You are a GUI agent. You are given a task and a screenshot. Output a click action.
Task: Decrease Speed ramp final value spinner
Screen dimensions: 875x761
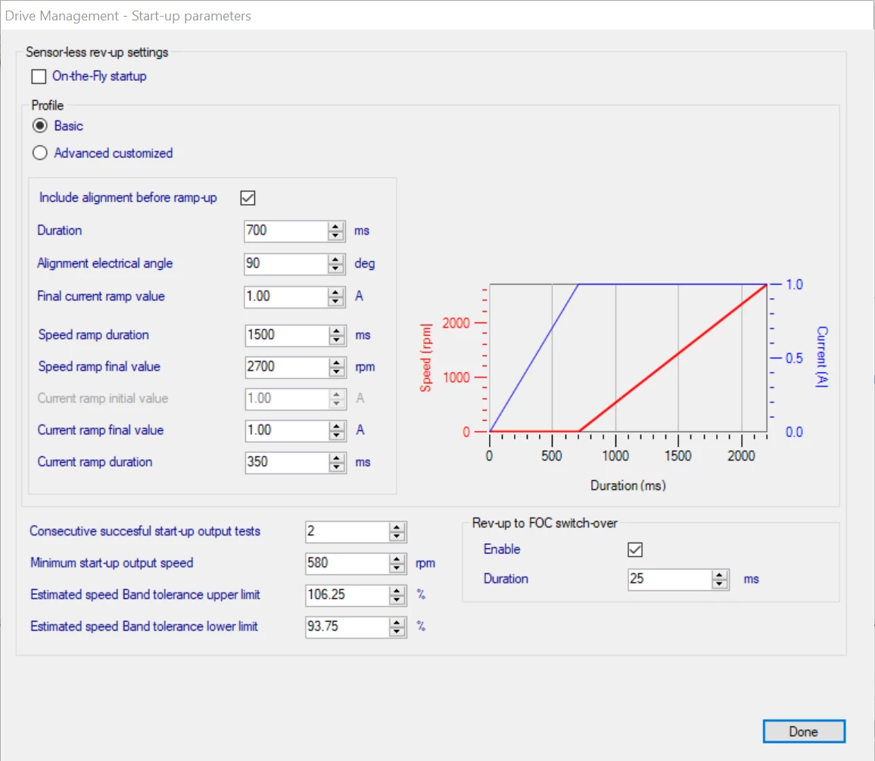[337, 372]
